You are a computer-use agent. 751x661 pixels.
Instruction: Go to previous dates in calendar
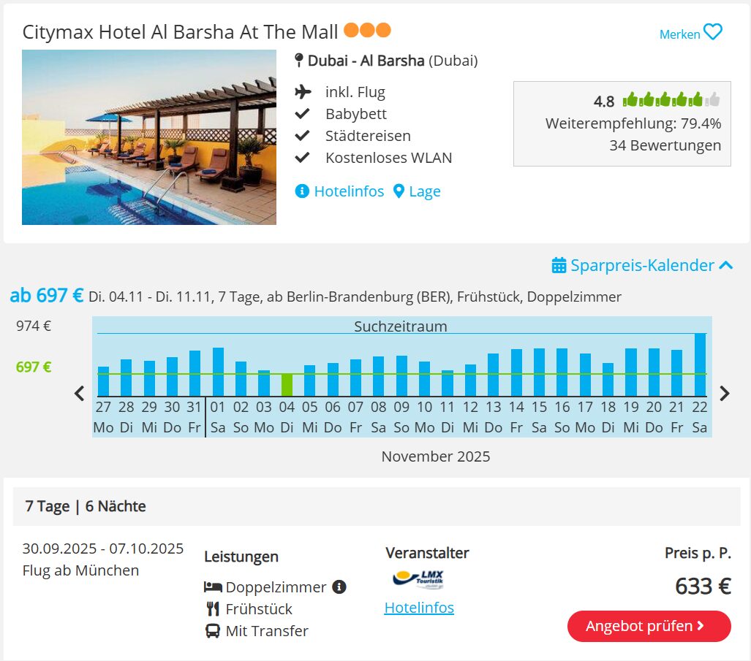tap(80, 393)
